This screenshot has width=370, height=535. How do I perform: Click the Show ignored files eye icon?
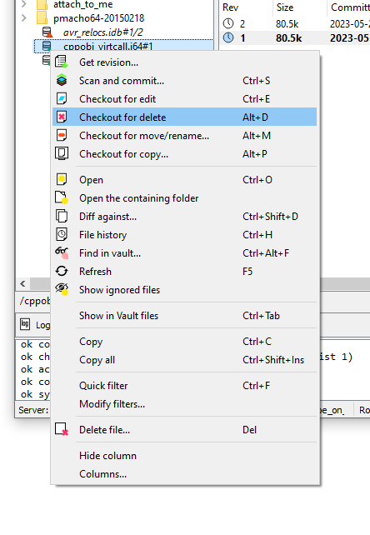62,289
